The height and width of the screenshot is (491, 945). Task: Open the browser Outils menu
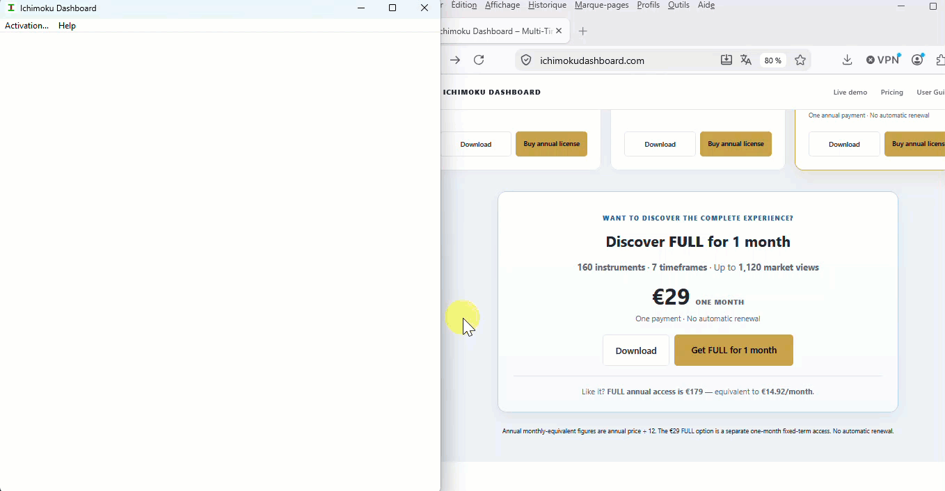(678, 5)
